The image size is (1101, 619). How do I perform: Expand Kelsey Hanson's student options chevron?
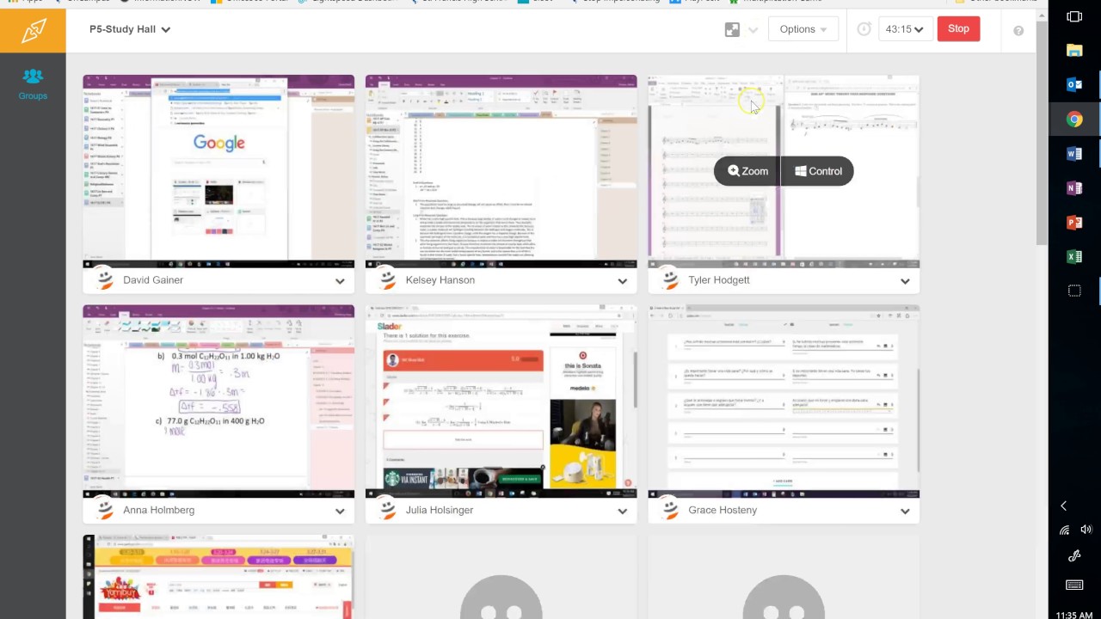point(623,281)
